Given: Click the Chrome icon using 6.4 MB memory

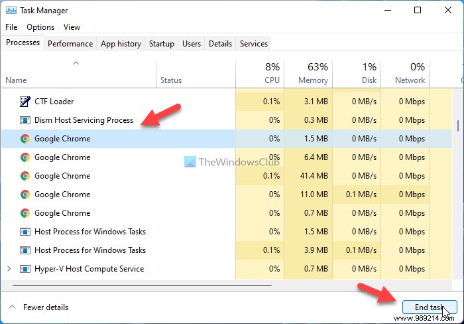Looking at the screenshot, I should tap(25, 157).
